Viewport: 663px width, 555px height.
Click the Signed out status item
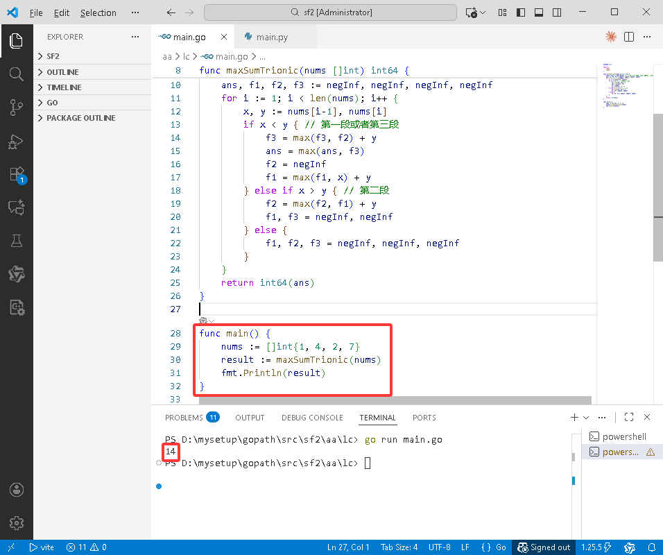[544, 547]
